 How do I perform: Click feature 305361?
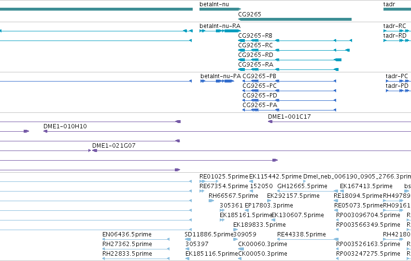pos(222,210)
